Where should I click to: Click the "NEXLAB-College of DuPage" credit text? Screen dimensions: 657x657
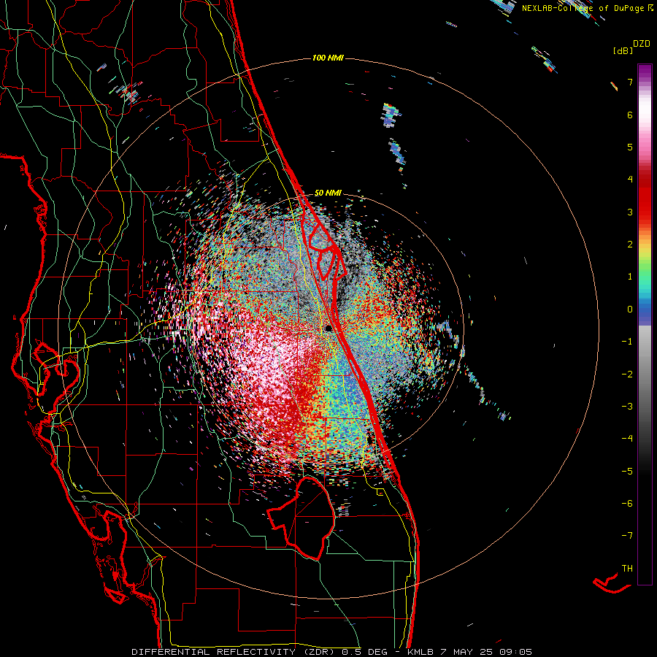(x=583, y=8)
